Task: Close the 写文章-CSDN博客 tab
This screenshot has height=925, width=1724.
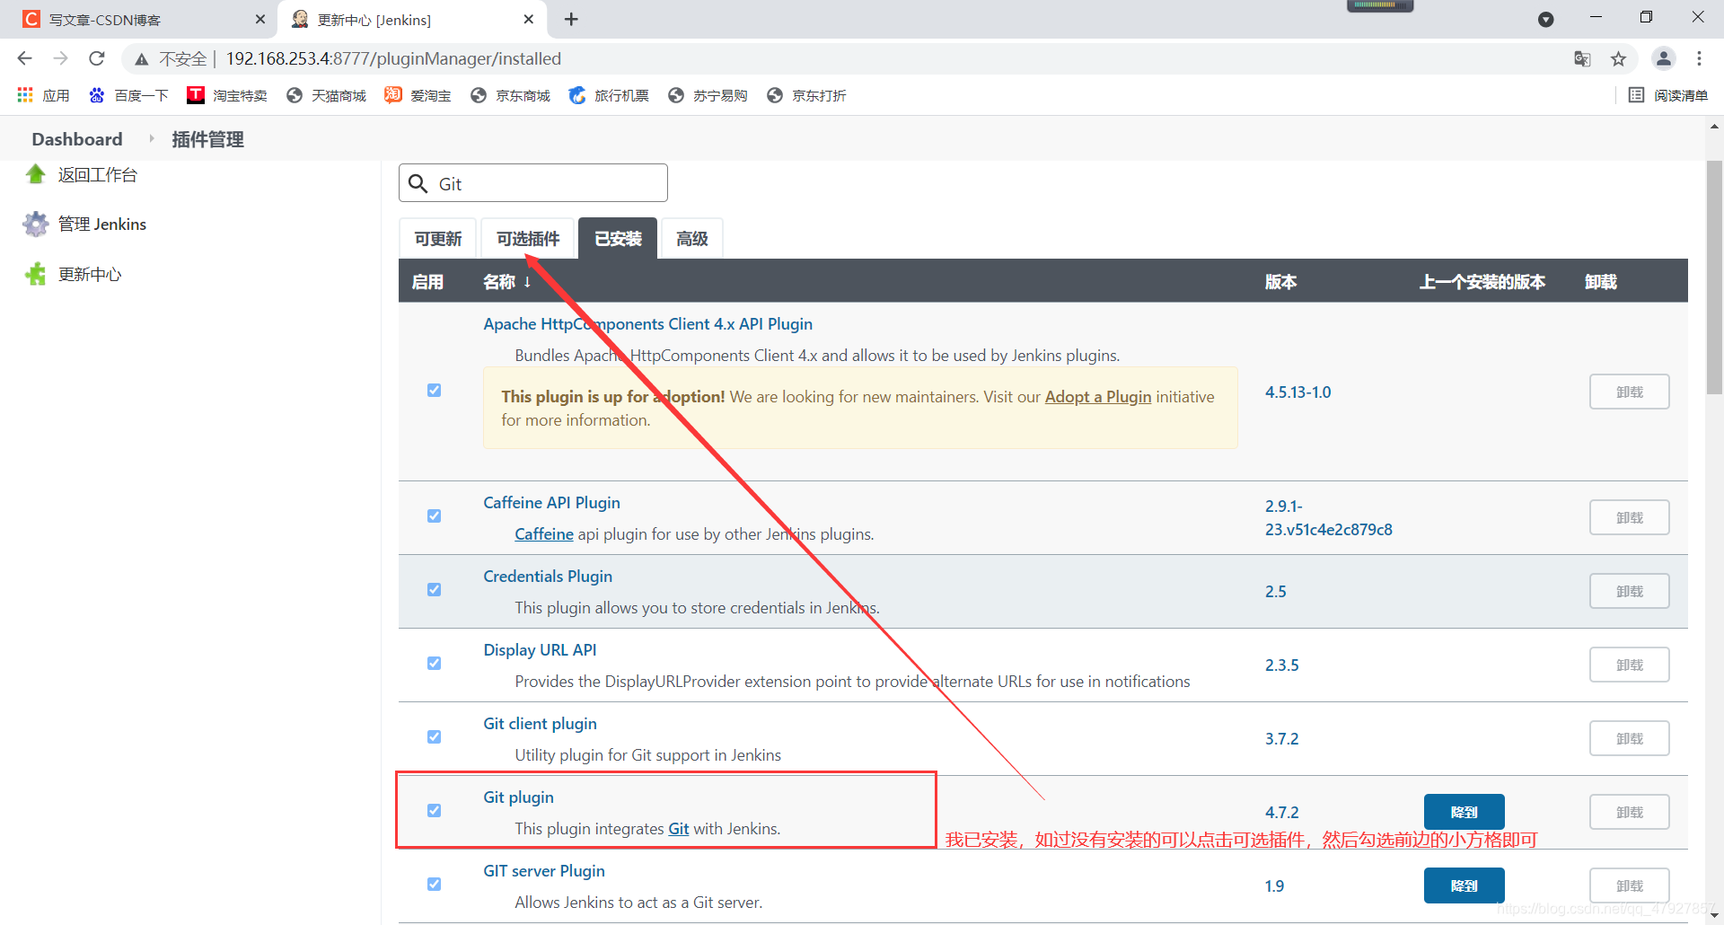Action: (x=260, y=19)
